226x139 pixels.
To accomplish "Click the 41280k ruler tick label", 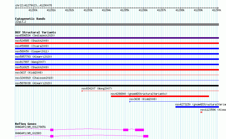I will pyautogui.click(x=33, y=10).
